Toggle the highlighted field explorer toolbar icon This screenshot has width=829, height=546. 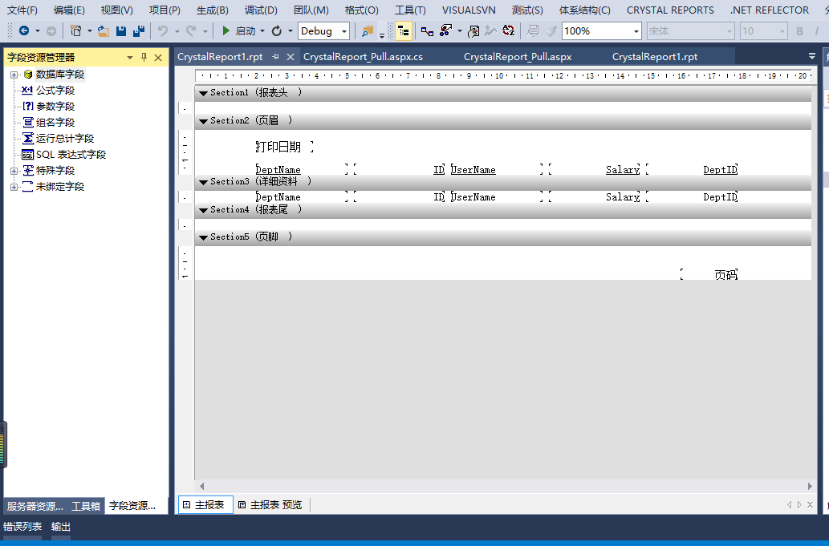pos(404,32)
